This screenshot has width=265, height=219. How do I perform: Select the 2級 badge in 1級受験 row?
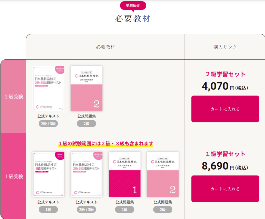pos(163,209)
